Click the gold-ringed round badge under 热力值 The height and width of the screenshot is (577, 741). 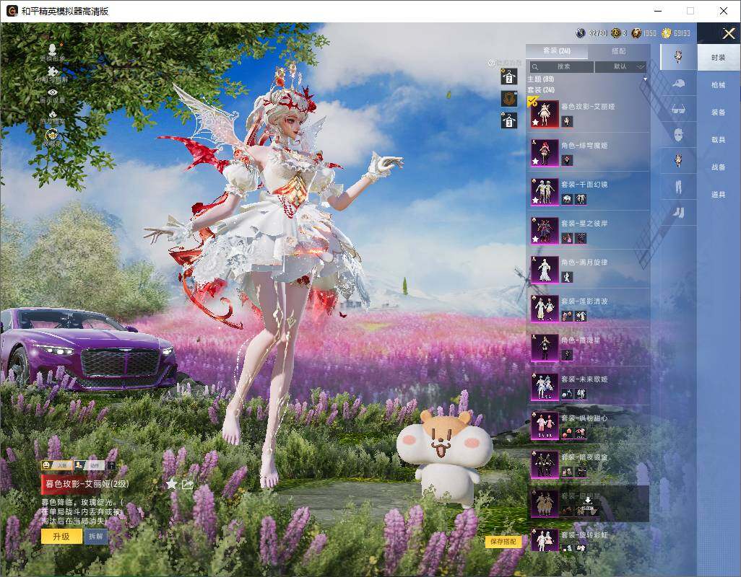[x=52, y=135]
